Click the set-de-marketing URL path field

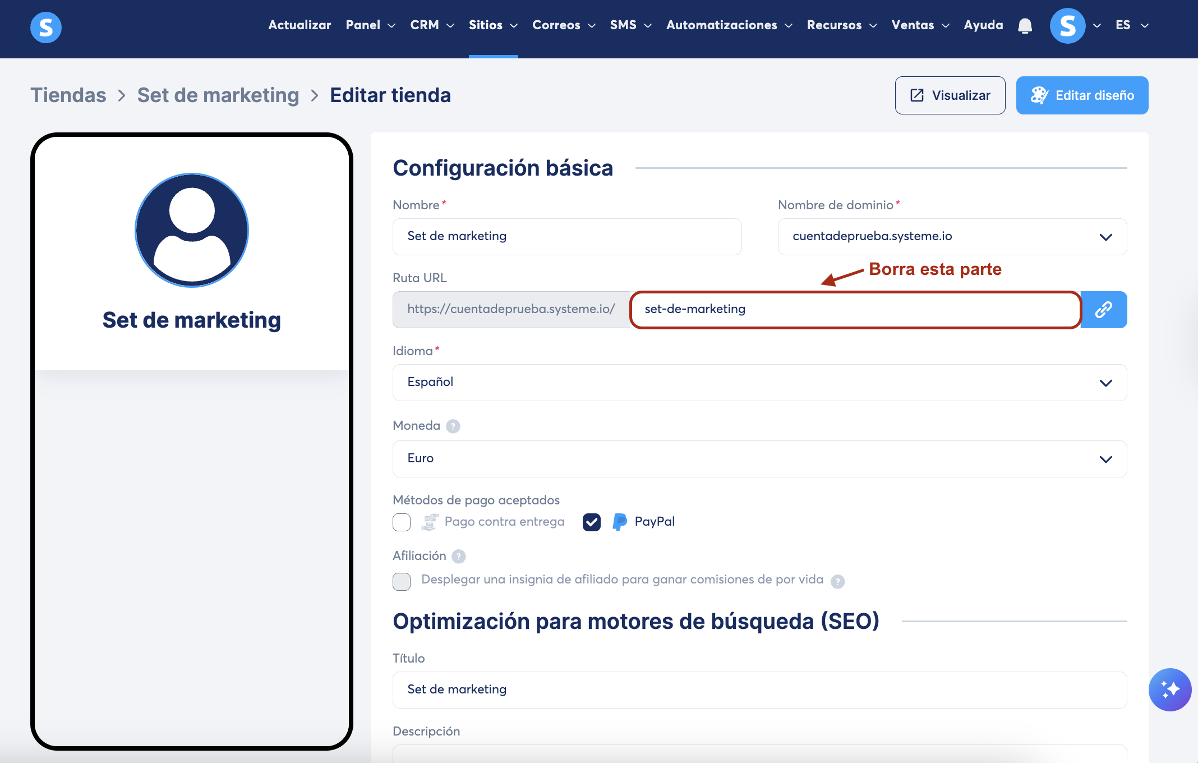pyautogui.click(x=854, y=310)
